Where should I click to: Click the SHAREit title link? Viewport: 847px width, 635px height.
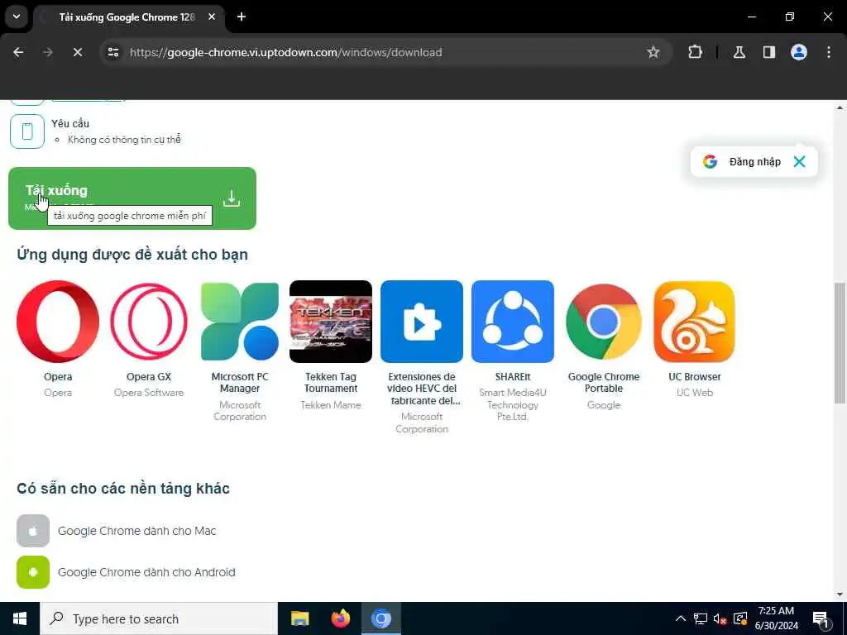point(513,377)
